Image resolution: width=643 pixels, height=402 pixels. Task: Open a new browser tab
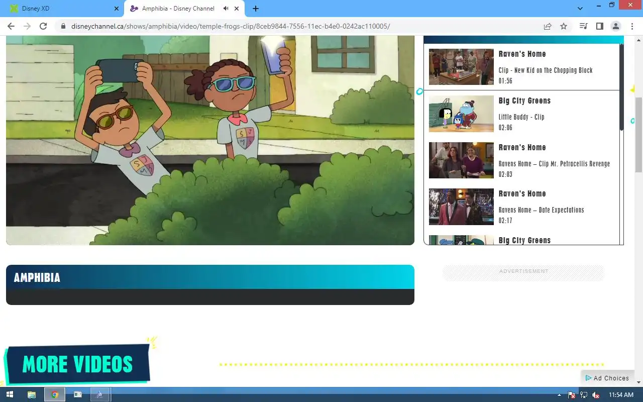(256, 9)
